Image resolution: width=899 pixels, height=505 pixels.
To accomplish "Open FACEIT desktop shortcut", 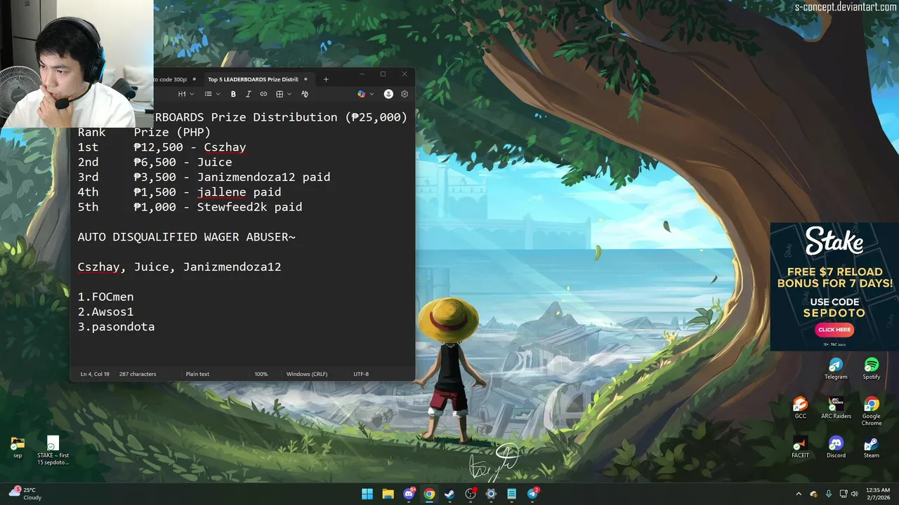I will coord(800,447).
